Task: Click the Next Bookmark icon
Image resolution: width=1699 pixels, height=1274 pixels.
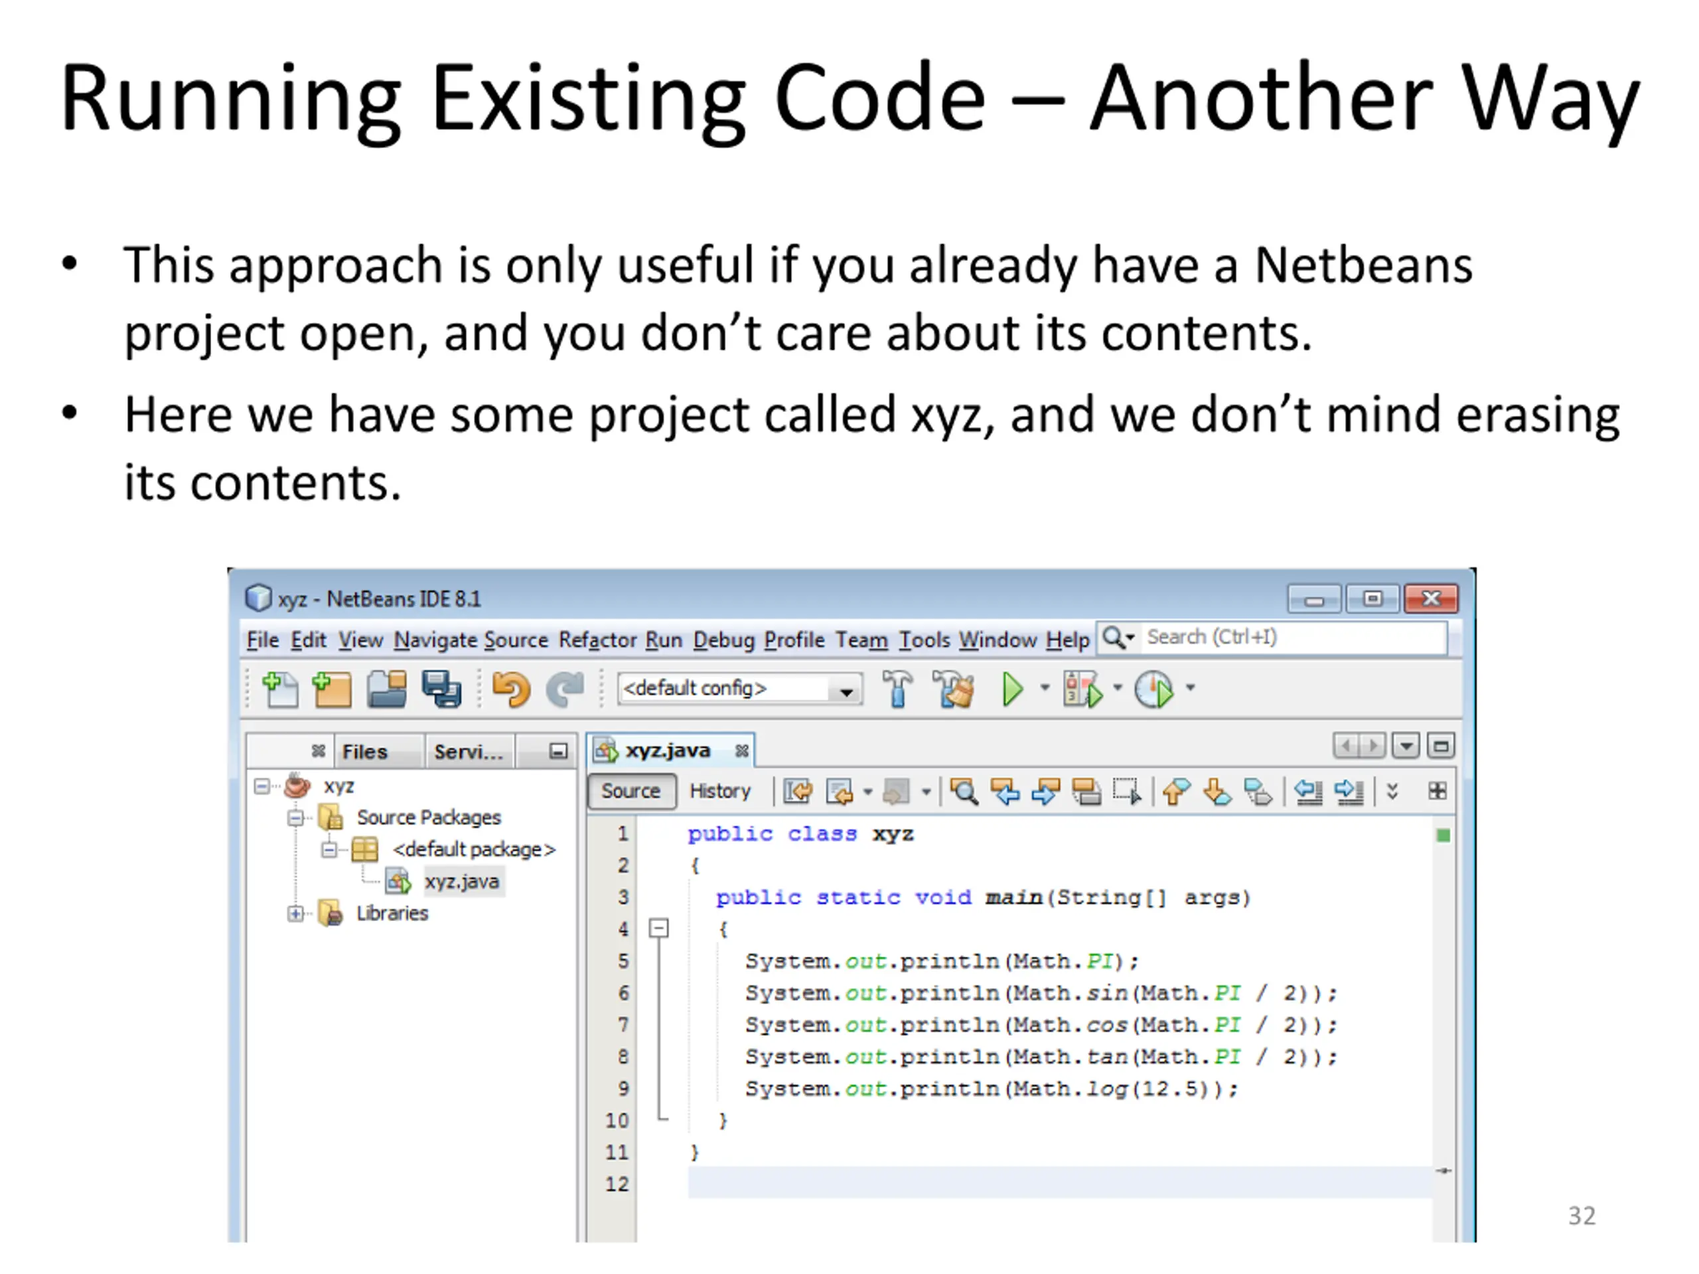Action: click(1217, 791)
